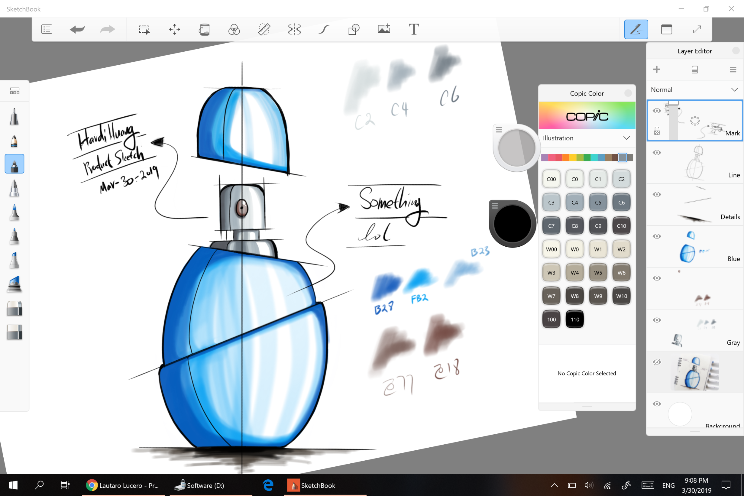
Task: Select the Text tool
Action: click(414, 29)
